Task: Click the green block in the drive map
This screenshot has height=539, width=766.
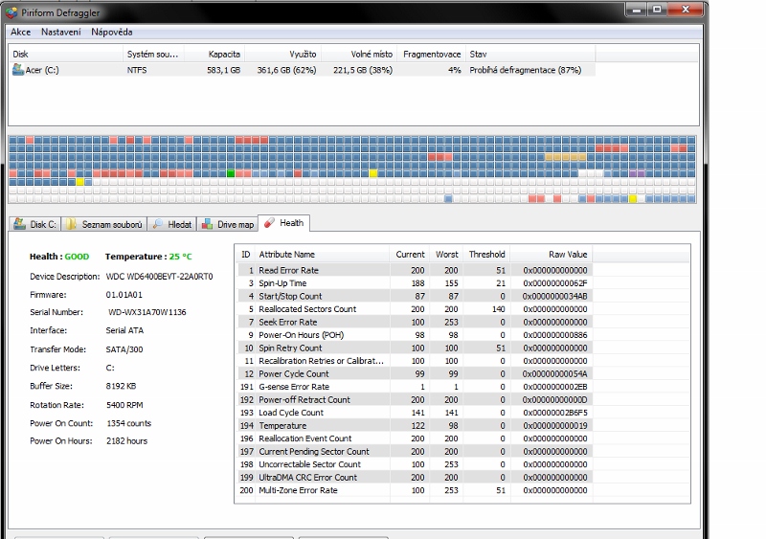Action: 231,173
